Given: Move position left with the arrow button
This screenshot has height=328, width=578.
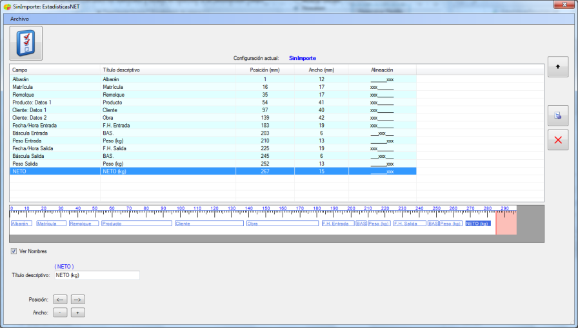Looking at the screenshot, I should [60, 300].
